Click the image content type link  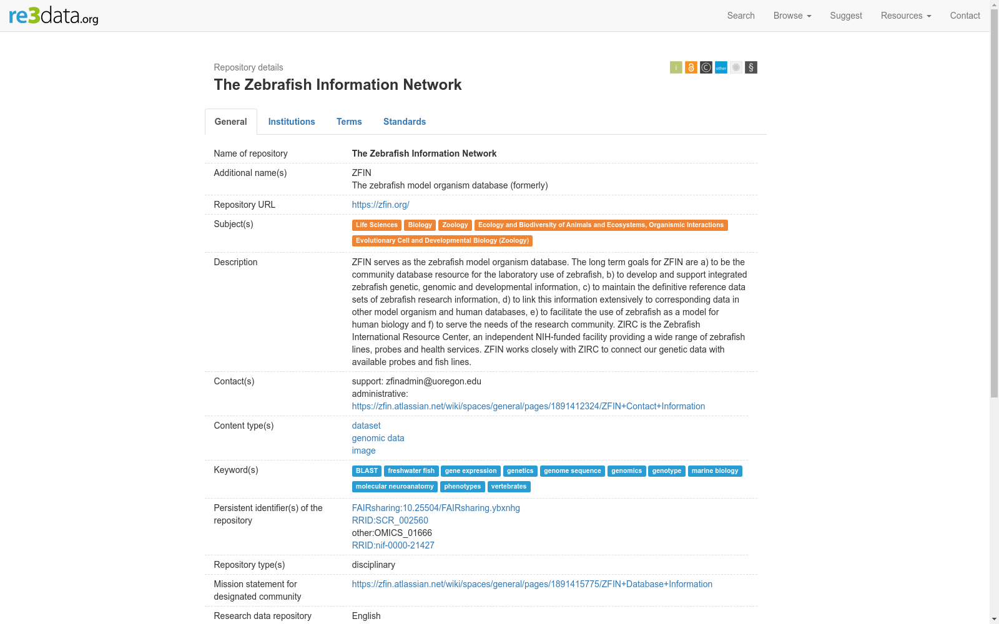tap(363, 451)
